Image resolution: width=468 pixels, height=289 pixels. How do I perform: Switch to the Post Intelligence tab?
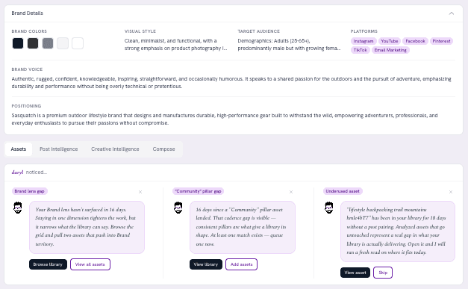point(58,149)
